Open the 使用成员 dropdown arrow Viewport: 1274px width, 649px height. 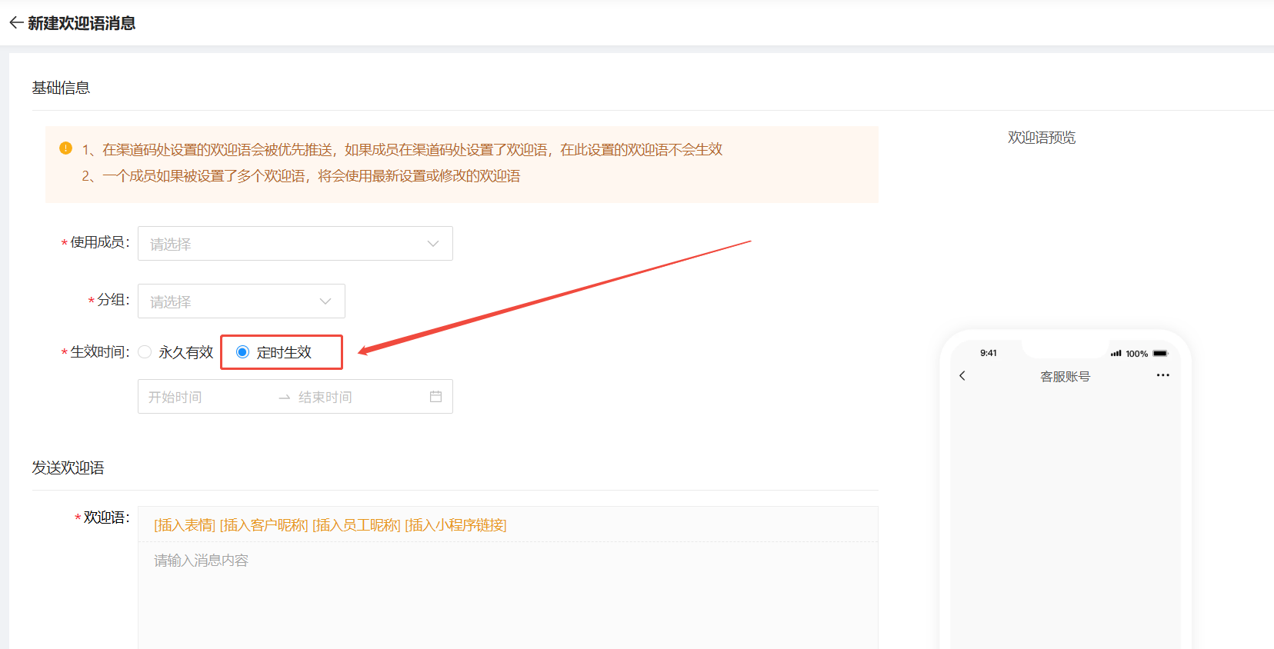pyautogui.click(x=433, y=244)
